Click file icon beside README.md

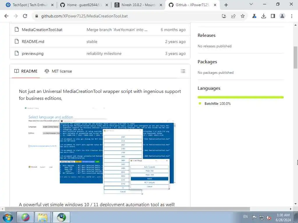coord(17,41)
